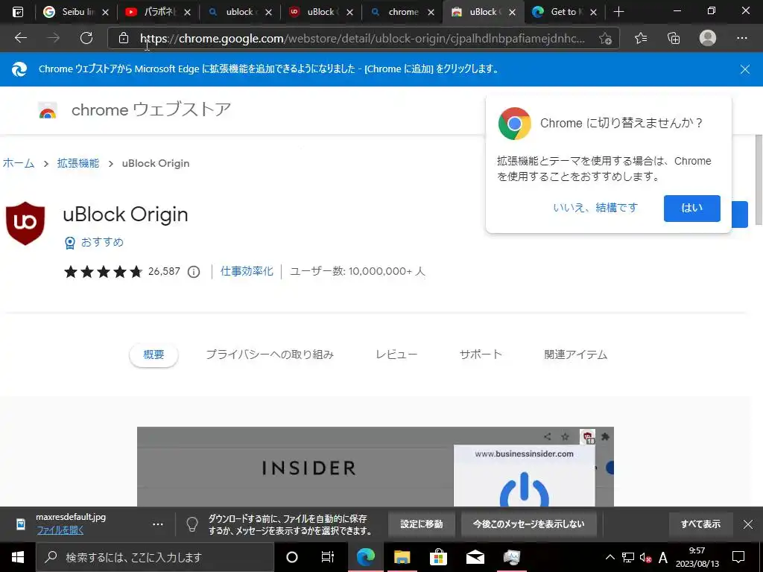This screenshot has height=572, width=763.
Task: Click the network tray icon
Action: point(628,557)
